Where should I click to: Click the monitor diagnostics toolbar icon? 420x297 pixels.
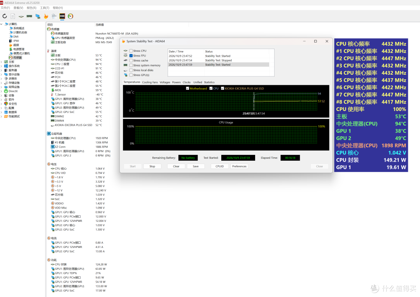pos(38,16)
